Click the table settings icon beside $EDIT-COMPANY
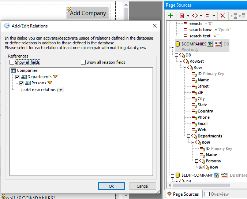The image size is (247, 199). 217,175
